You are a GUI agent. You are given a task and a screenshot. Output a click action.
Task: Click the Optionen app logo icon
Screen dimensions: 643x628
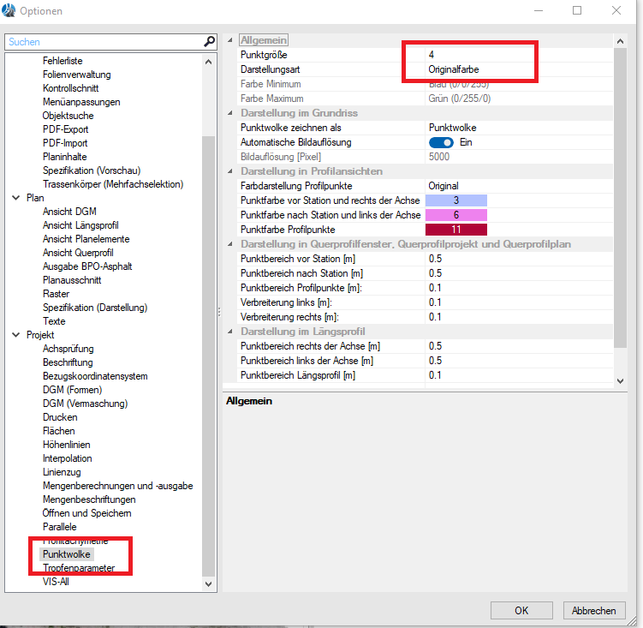9,11
